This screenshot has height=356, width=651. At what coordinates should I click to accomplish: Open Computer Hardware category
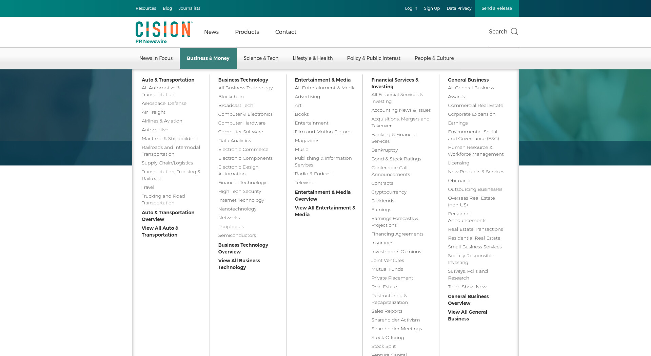click(242, 123)
